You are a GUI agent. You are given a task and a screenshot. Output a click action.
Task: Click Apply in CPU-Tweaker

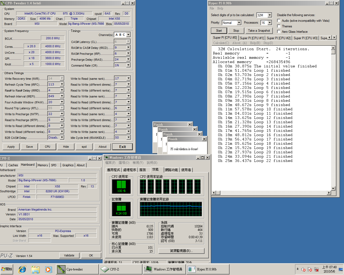(11, 147)
